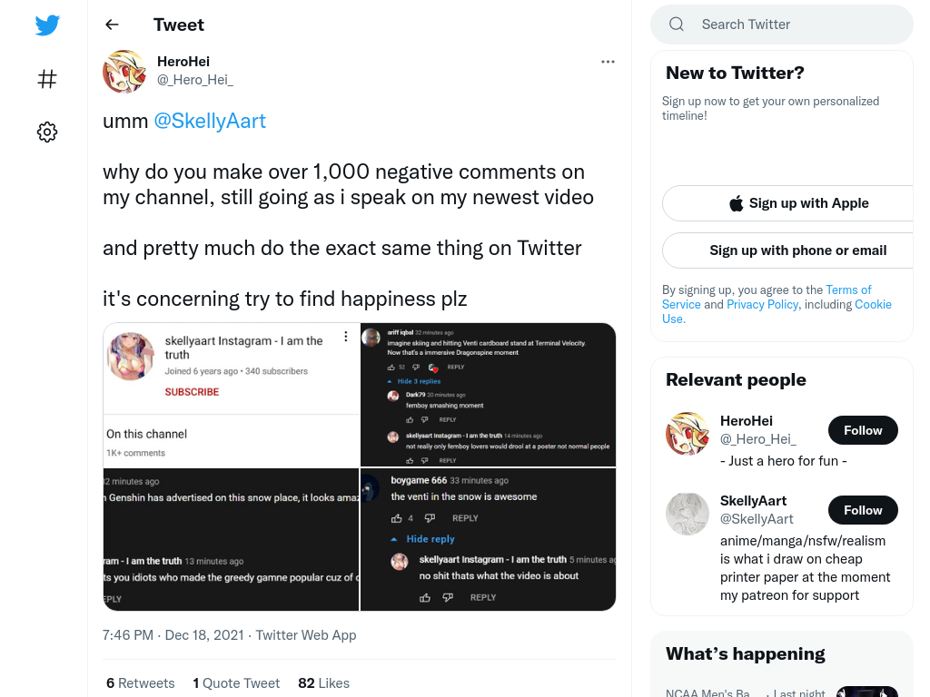This screenshot has height=697, width=930.
Task: View the 6 Retweets list
Action: pyautogui.click(x=141, y=683)
